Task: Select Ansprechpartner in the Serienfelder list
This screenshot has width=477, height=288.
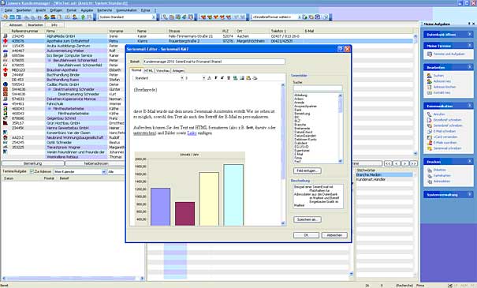Action: pyautogui.click(x=305, y=107)
